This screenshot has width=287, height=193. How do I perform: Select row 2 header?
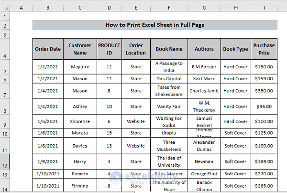coord(5,25)
